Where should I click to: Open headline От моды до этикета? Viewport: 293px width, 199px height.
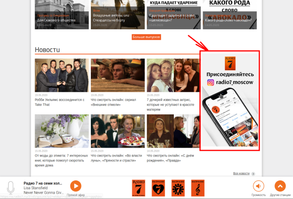(62, 160)
